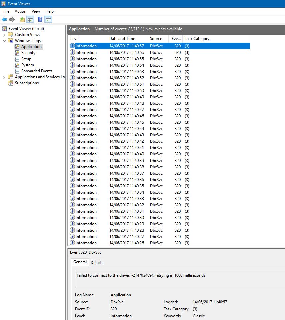Click the Forward arrow toolbar icon
Viewport: 285px width, 320px height.
pos(12,19)
